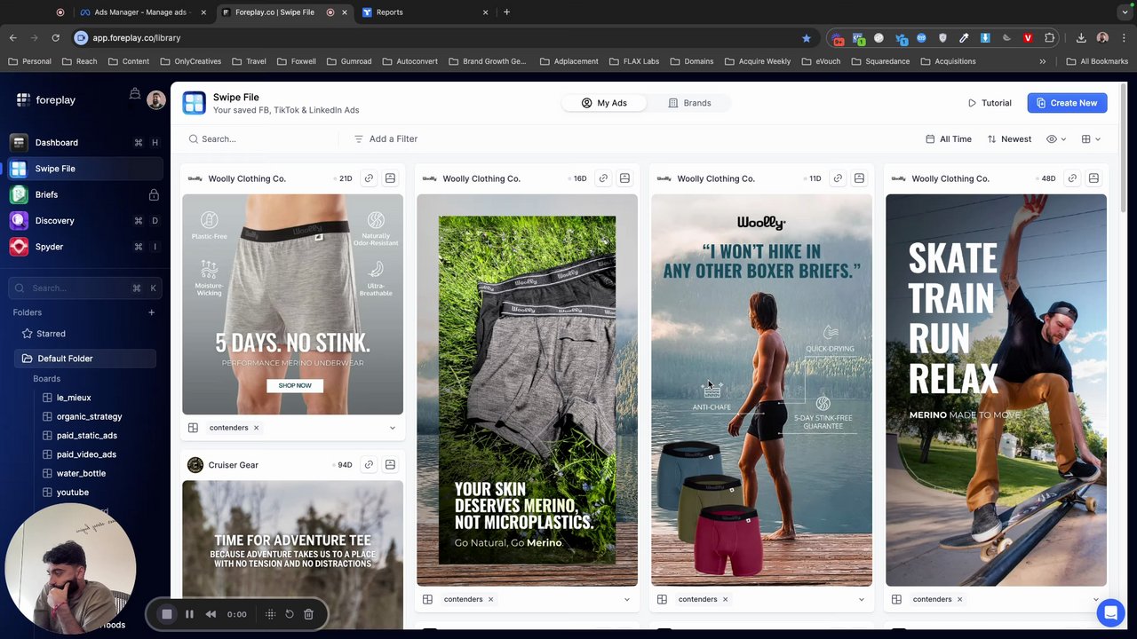This screenshot has height=639, width=1137.
Task: Click save-to-board icon on 48D Woolly ad
Action: 1093,178
